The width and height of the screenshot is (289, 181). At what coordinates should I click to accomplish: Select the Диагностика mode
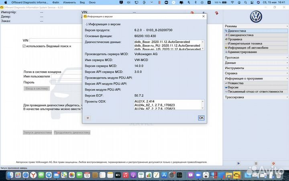tap(256, 31)
